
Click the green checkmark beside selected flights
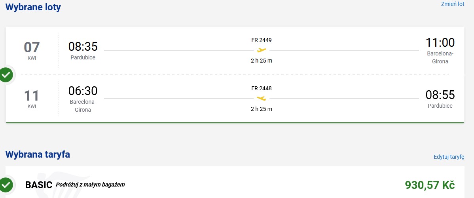[6, 75]
